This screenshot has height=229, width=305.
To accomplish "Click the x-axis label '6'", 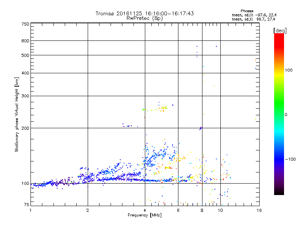I will (178, 210).
